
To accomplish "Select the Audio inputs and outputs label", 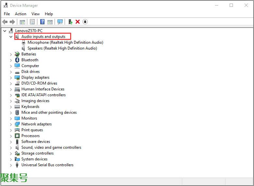I will coord(43,37).
